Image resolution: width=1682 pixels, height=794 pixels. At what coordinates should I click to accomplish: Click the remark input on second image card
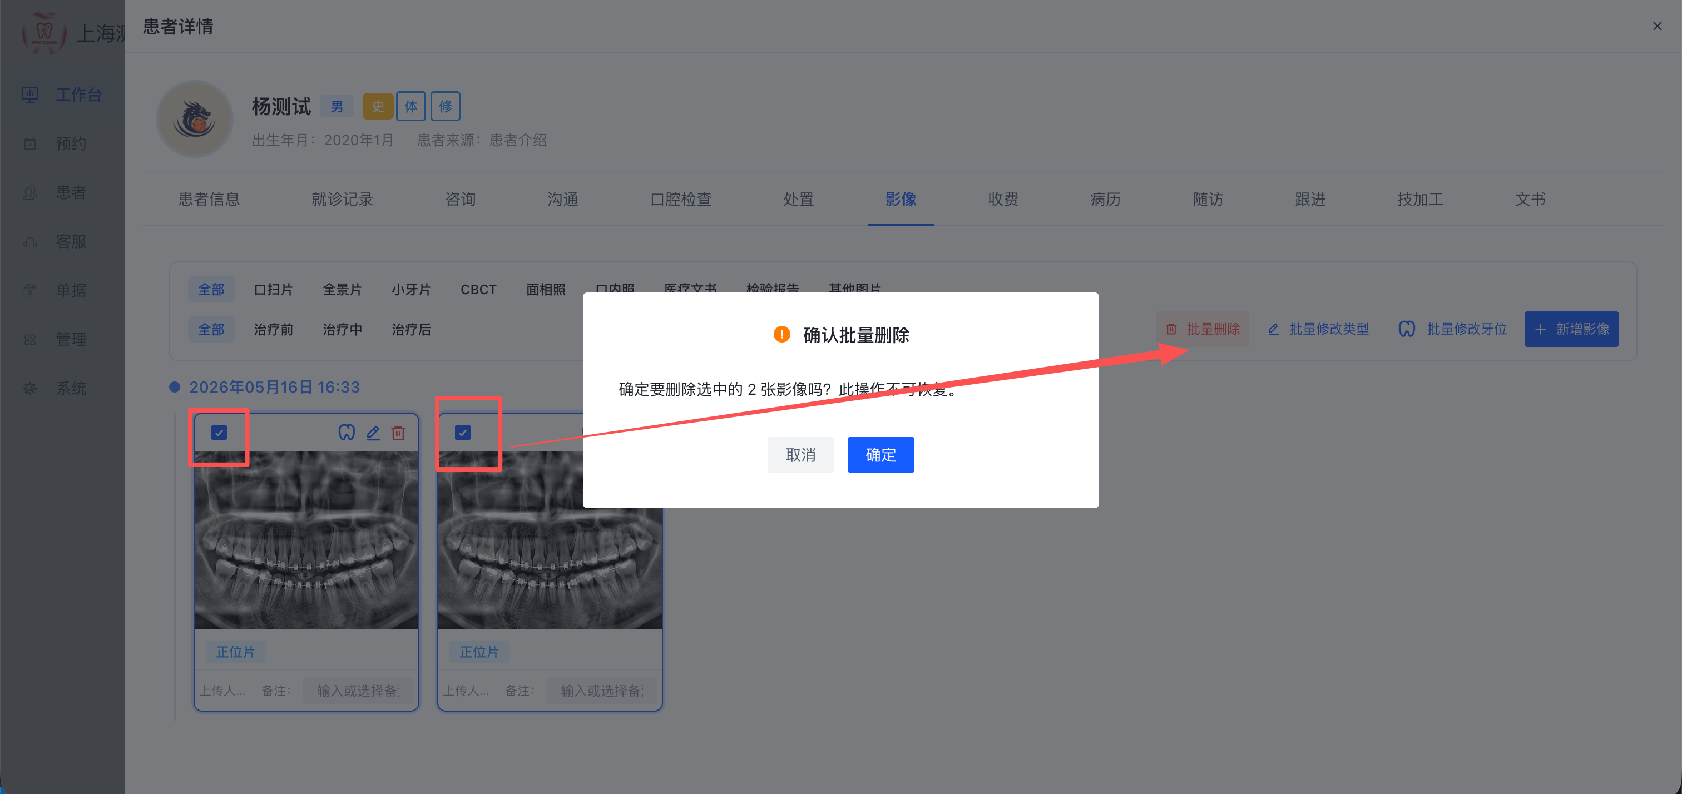pyautogui.click(x=601, y=690)
